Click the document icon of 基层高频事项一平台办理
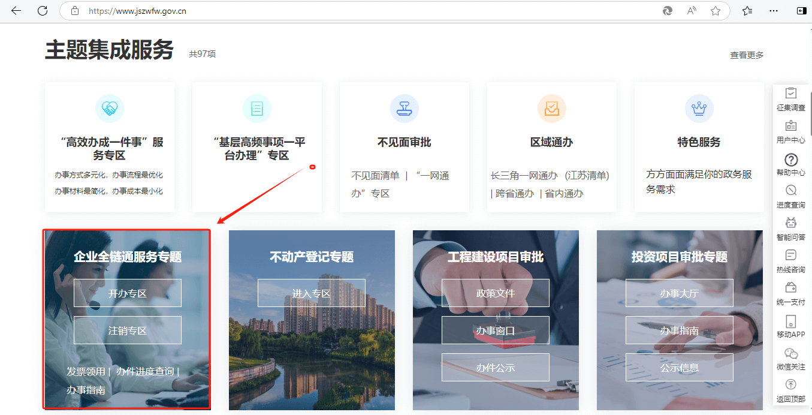This screenshot has height=415, width=812. coord(257,109)
